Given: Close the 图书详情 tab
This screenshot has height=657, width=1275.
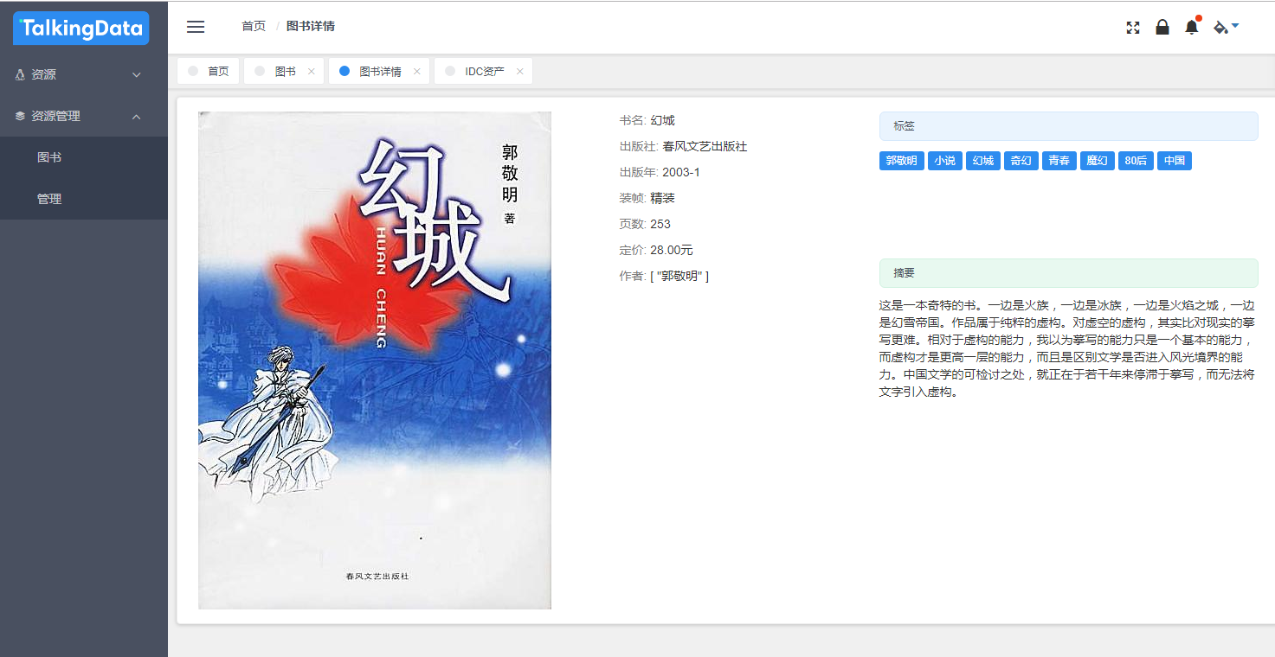Looking at the screenshot, I should click(x=416, y=72).
